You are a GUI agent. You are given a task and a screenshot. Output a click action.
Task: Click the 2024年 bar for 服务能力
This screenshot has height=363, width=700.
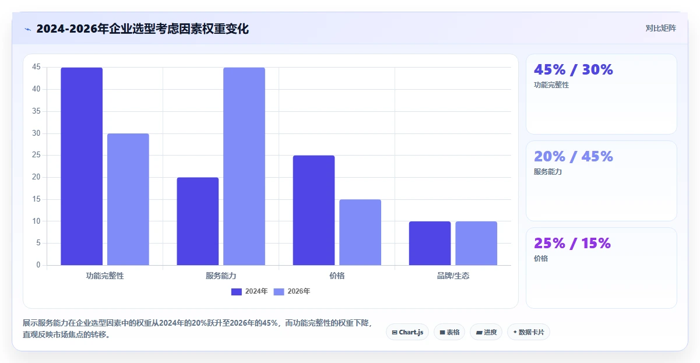coord(198,221)
